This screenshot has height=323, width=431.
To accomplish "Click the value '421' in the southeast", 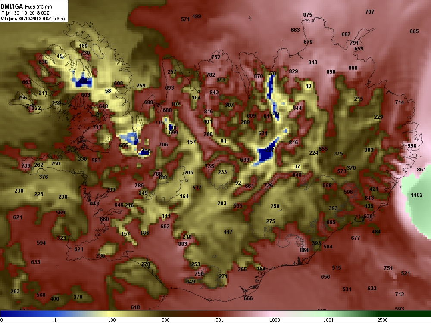I will click(x=374, y=189).
